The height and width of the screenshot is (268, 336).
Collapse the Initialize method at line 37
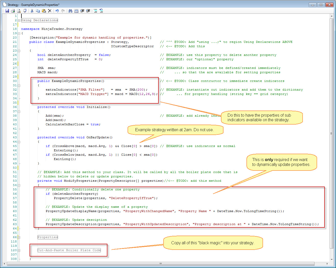[x=19, y=112]
